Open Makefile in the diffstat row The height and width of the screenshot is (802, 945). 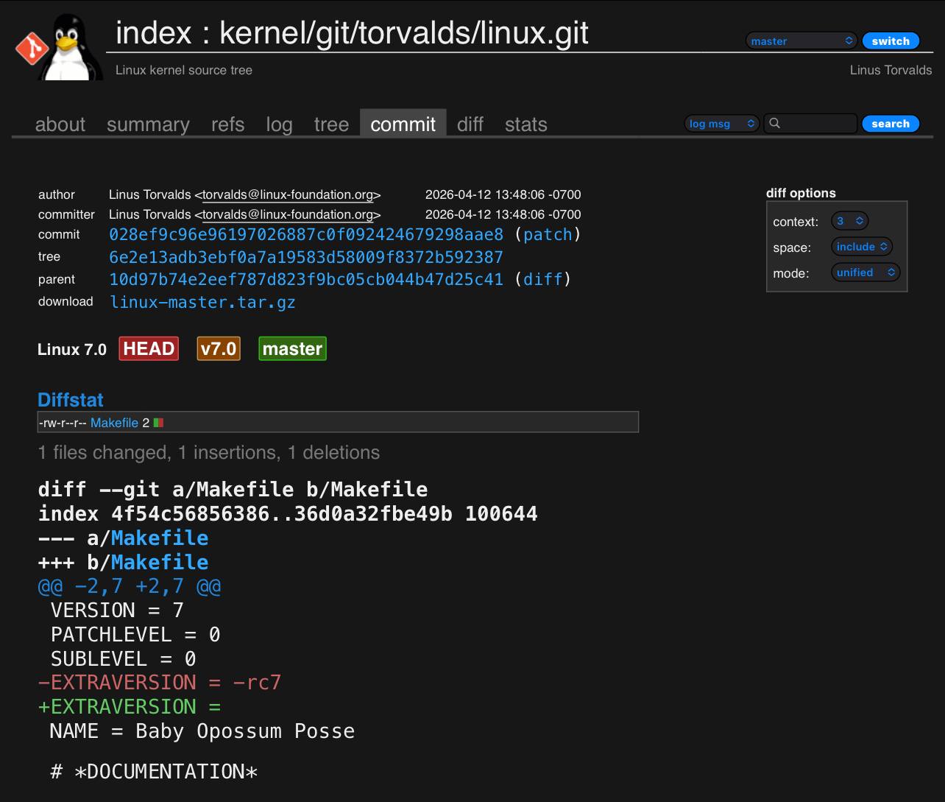(114, 423)
